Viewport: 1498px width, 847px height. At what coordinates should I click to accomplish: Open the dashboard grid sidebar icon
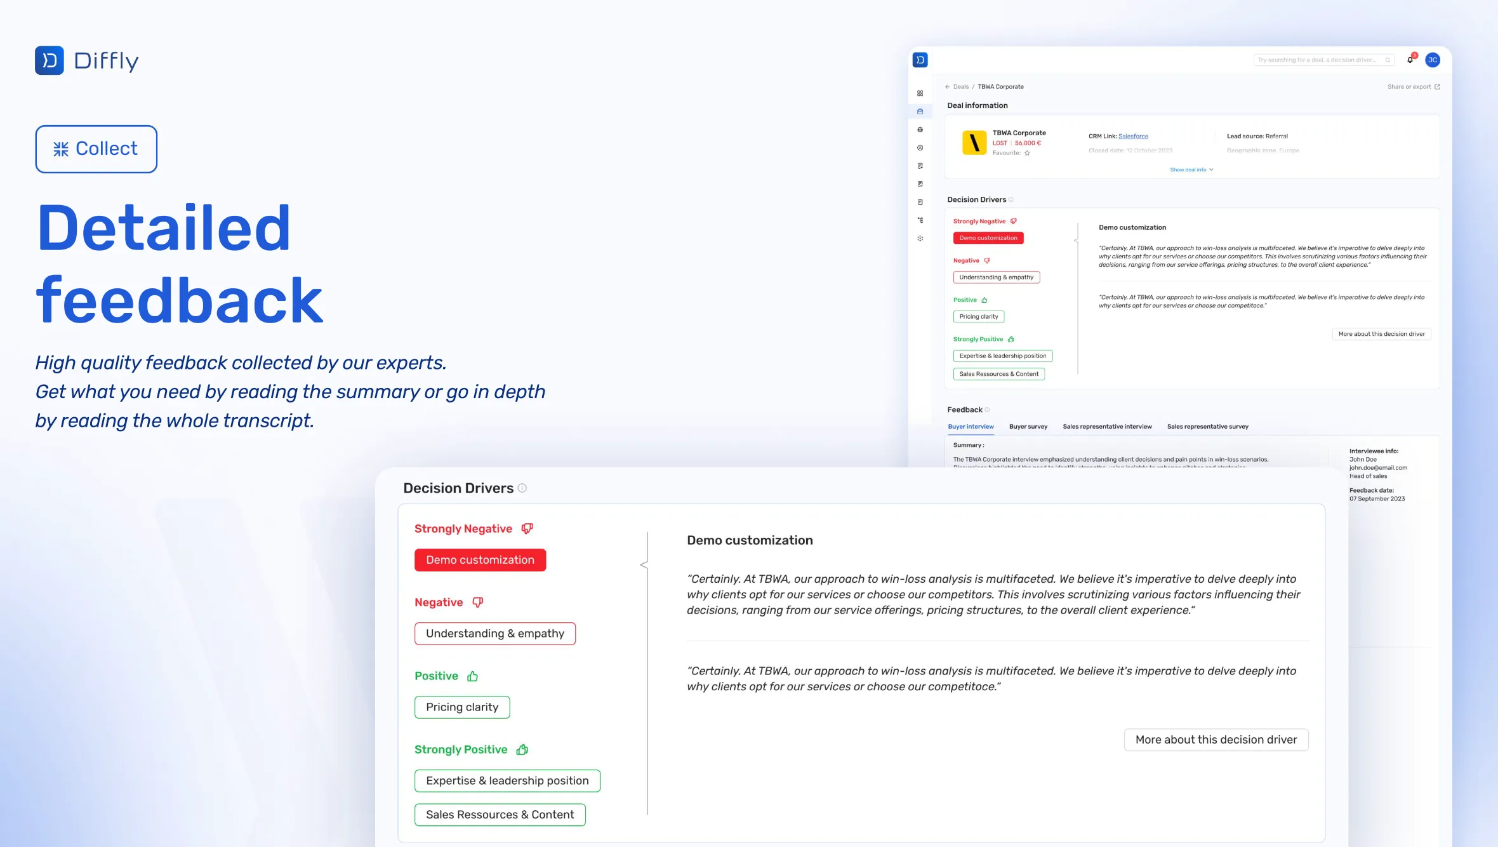pyautogui.click(x=920, y=93)
